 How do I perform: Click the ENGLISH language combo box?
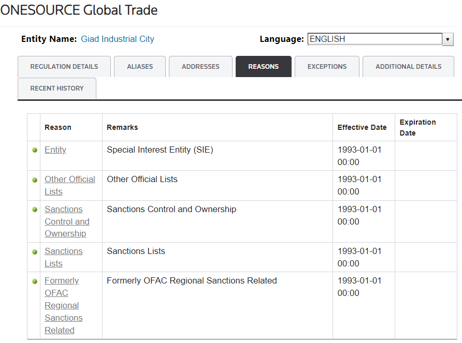click(x=374, y=39)
